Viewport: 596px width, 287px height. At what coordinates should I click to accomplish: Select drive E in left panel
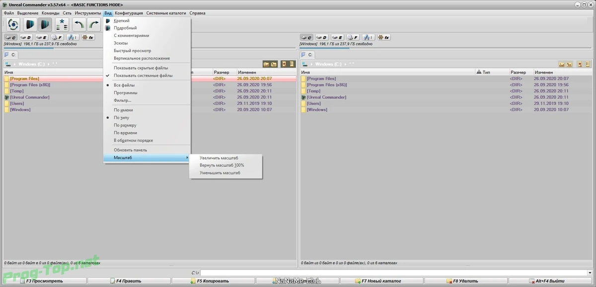42,37
